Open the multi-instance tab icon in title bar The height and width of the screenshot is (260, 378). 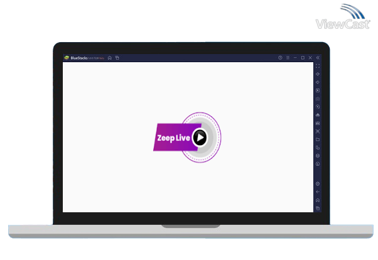click(117, 58)
